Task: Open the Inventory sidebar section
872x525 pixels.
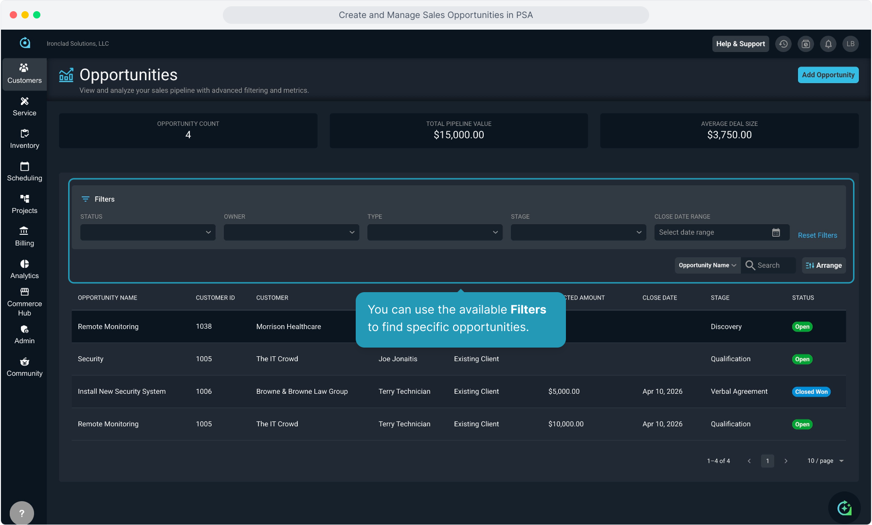Action: click(x=24, y=139)
